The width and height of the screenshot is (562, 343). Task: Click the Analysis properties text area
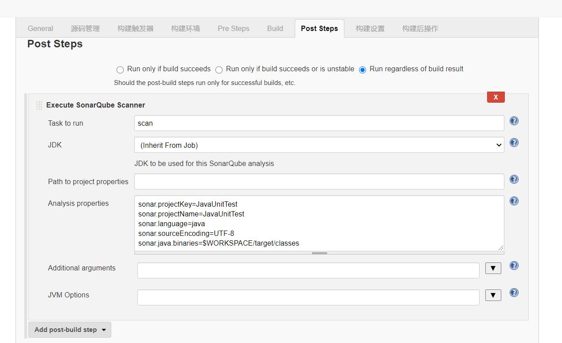(x=319, y=223)
